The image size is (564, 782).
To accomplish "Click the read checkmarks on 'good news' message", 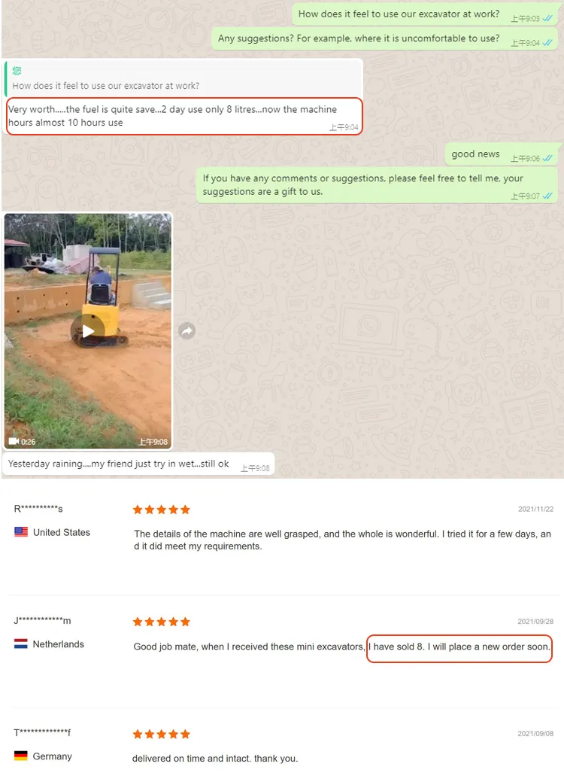I will point(547,158).
